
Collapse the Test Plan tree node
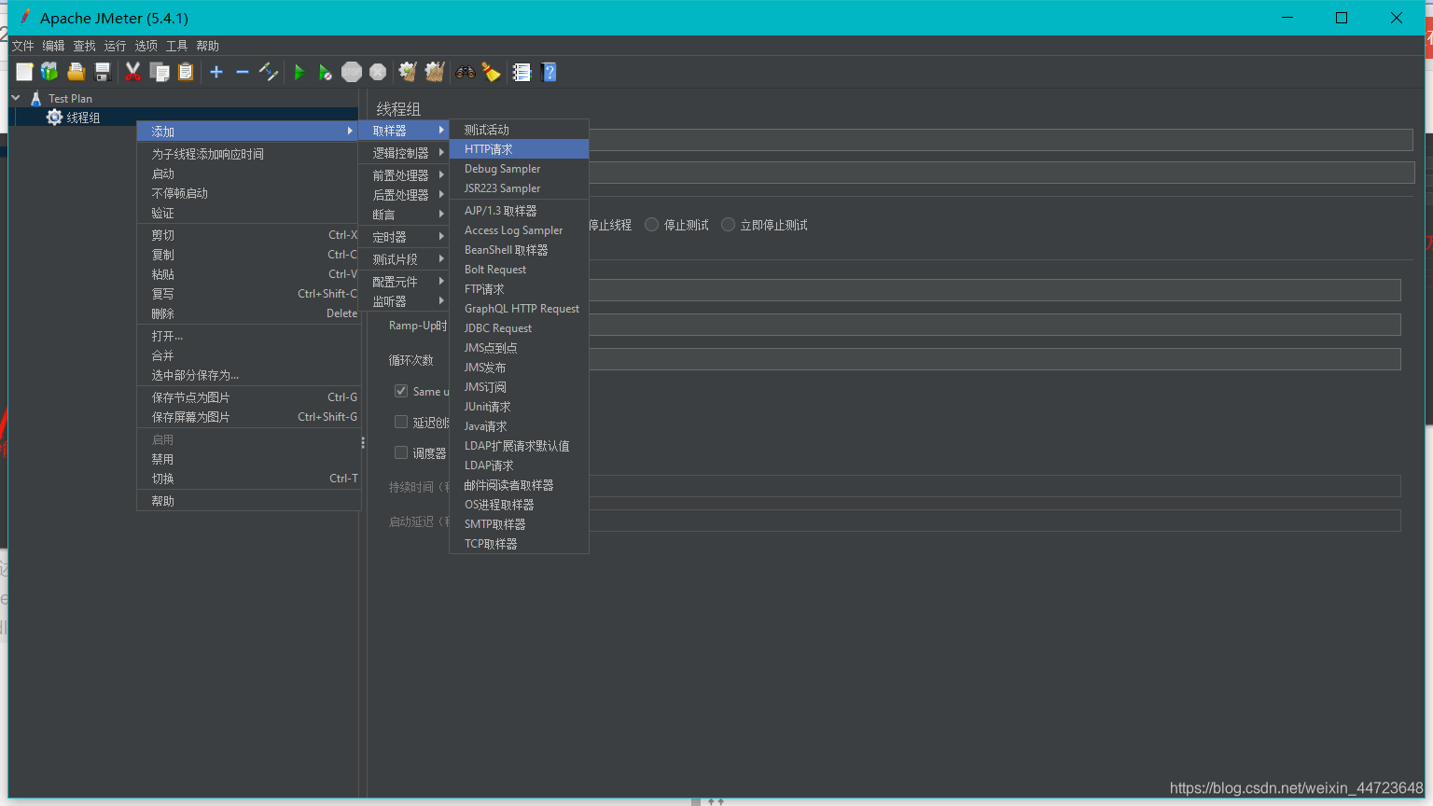click(x=15, y=97)
